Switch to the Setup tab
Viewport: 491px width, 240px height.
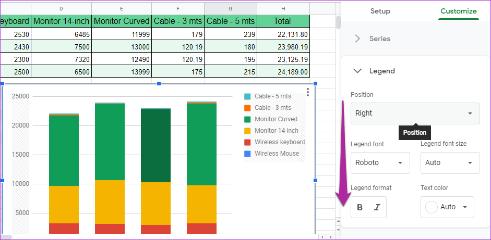[x=380, y=11]
